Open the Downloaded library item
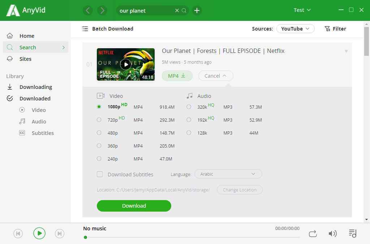Screen dimensions: 370x244 [36, 98]
